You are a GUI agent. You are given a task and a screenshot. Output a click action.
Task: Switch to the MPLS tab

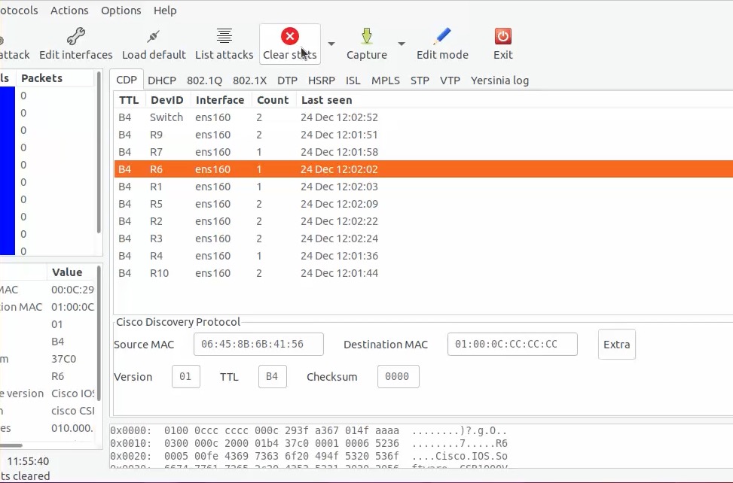[x=385, y=80]
